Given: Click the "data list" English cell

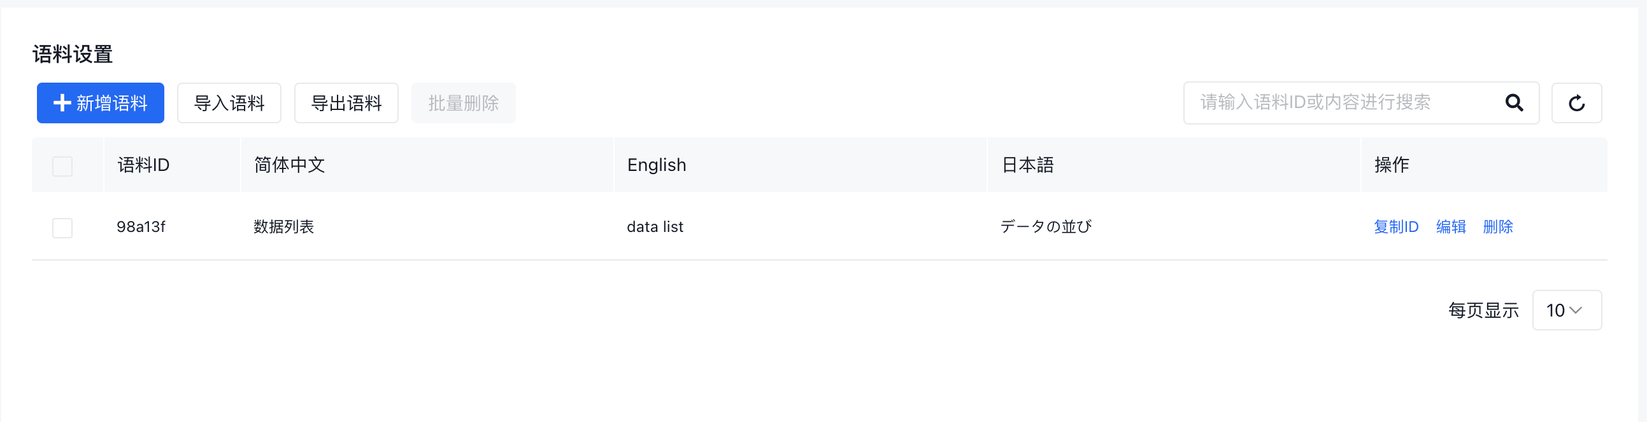Looking at the screenshot, I should pos(655,227).
